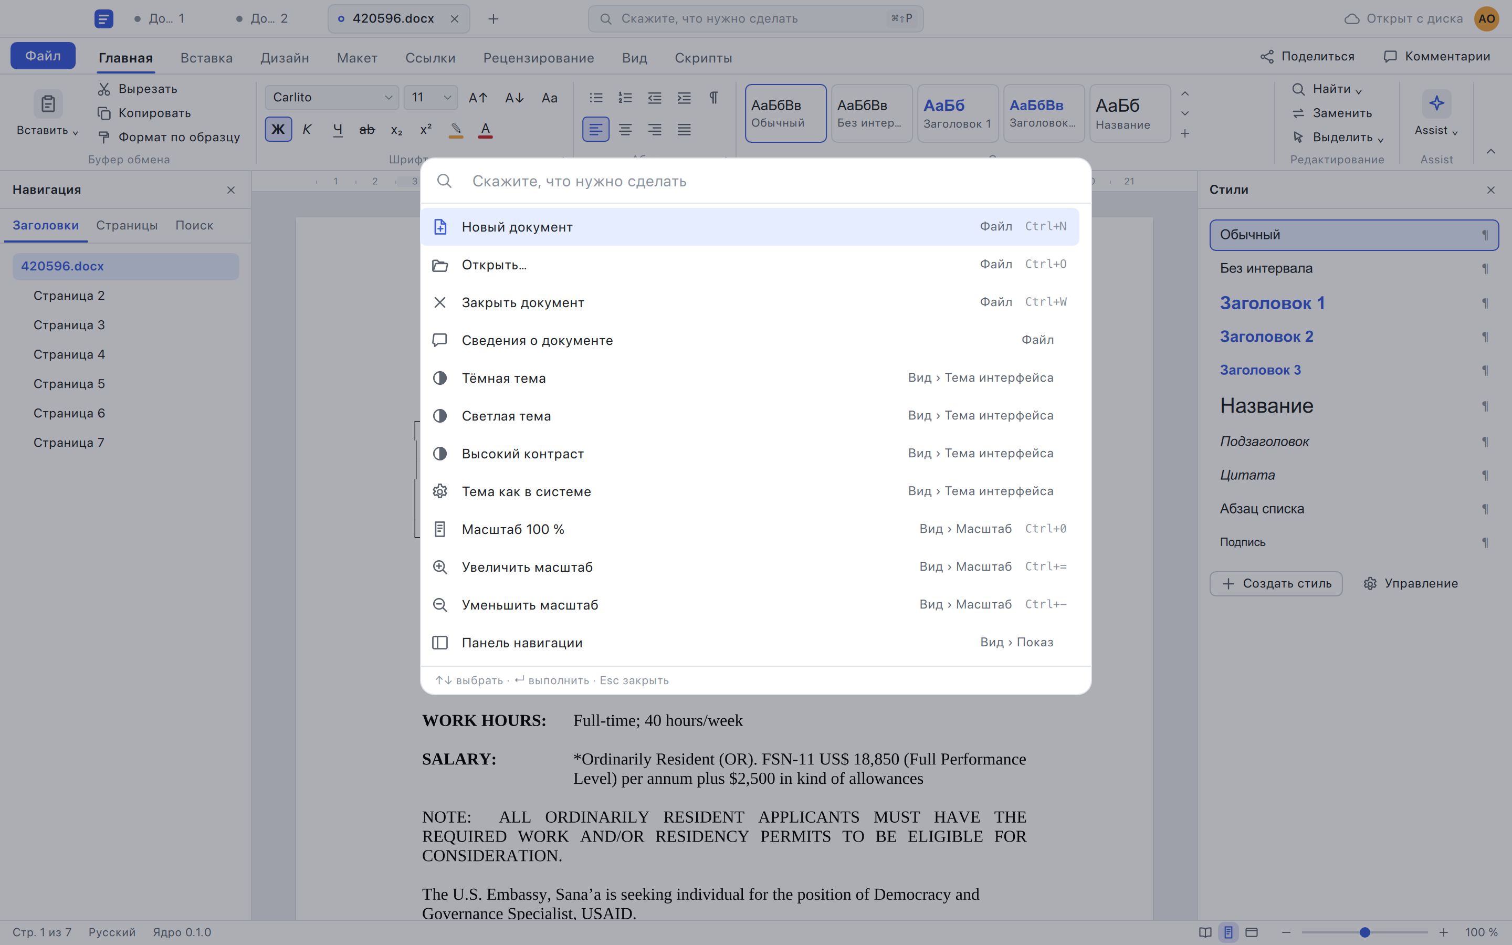
Task: Adjust the zoom slider handle
Action: (x=1365, y=932)
